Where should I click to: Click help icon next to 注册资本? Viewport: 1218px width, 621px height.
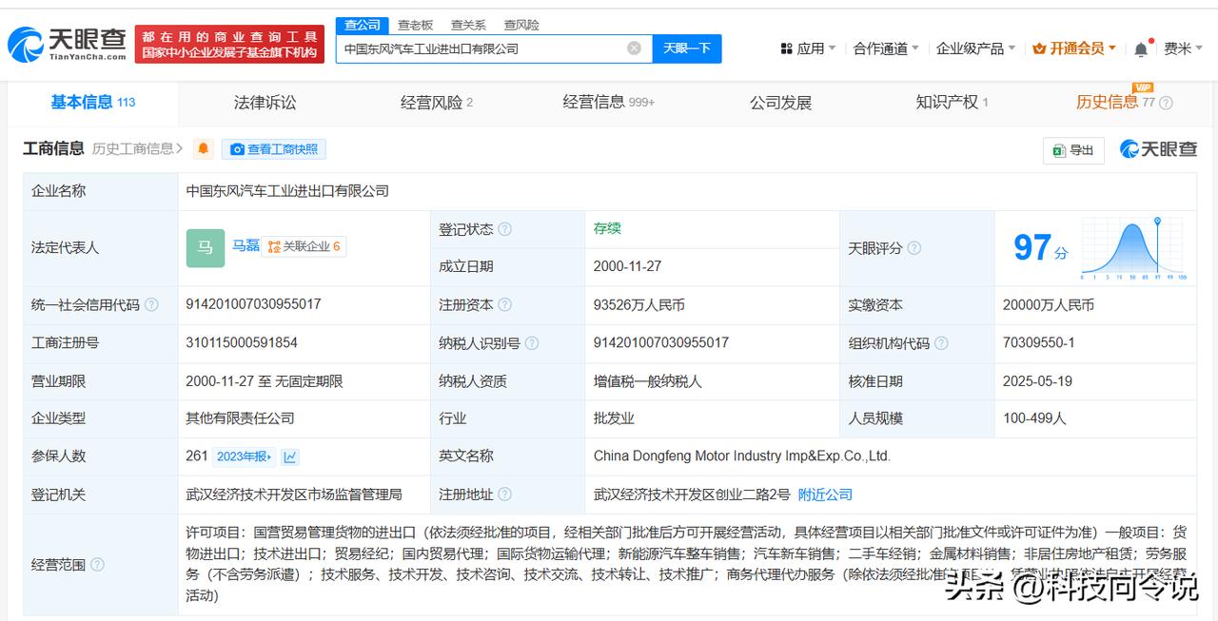tap(505, 305)
